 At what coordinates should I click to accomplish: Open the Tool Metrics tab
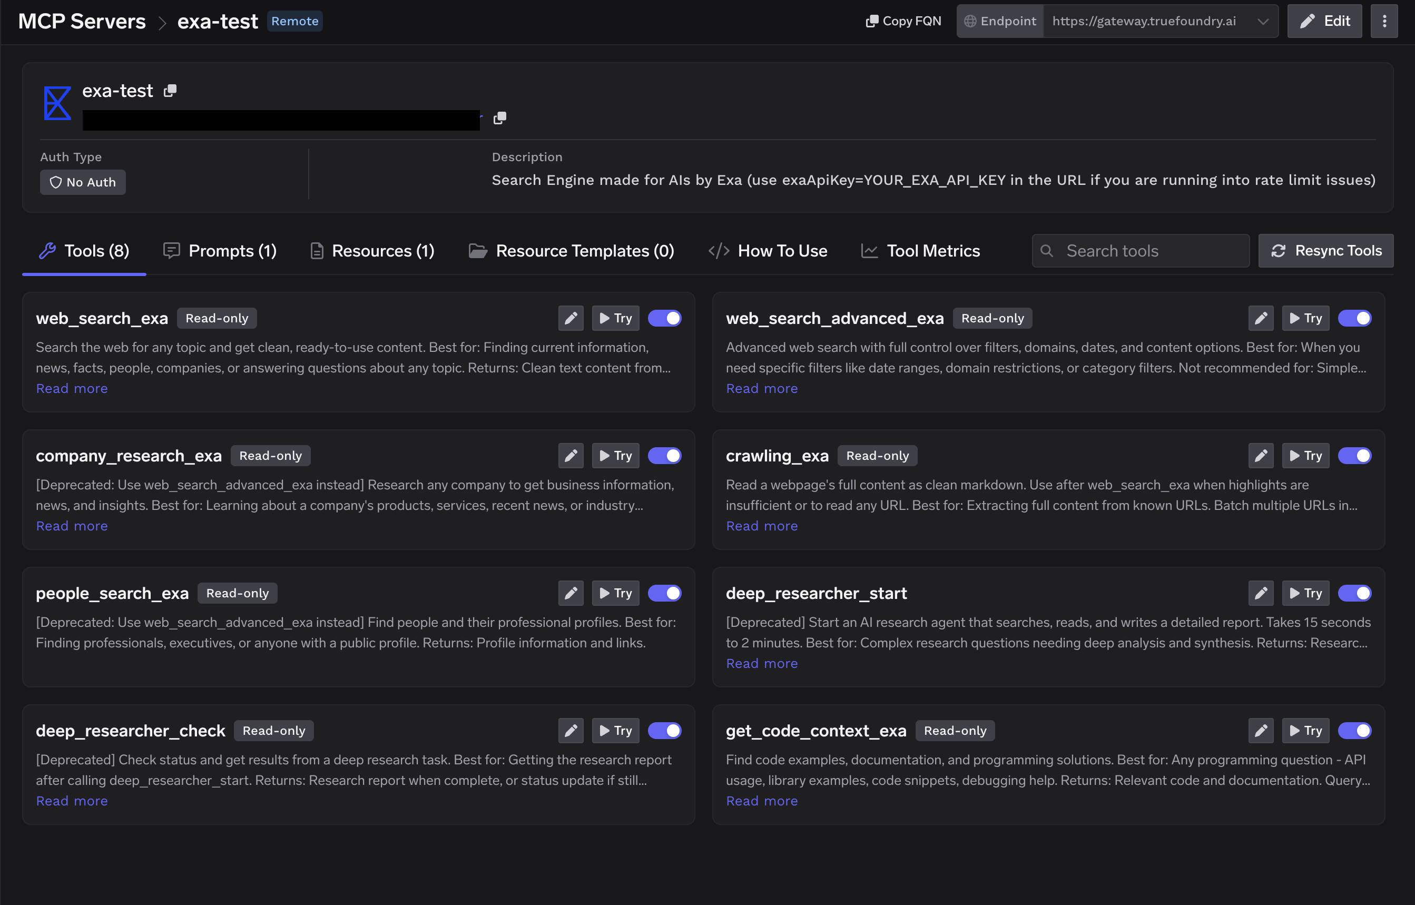pyautogui.click(x=920, y=251)
